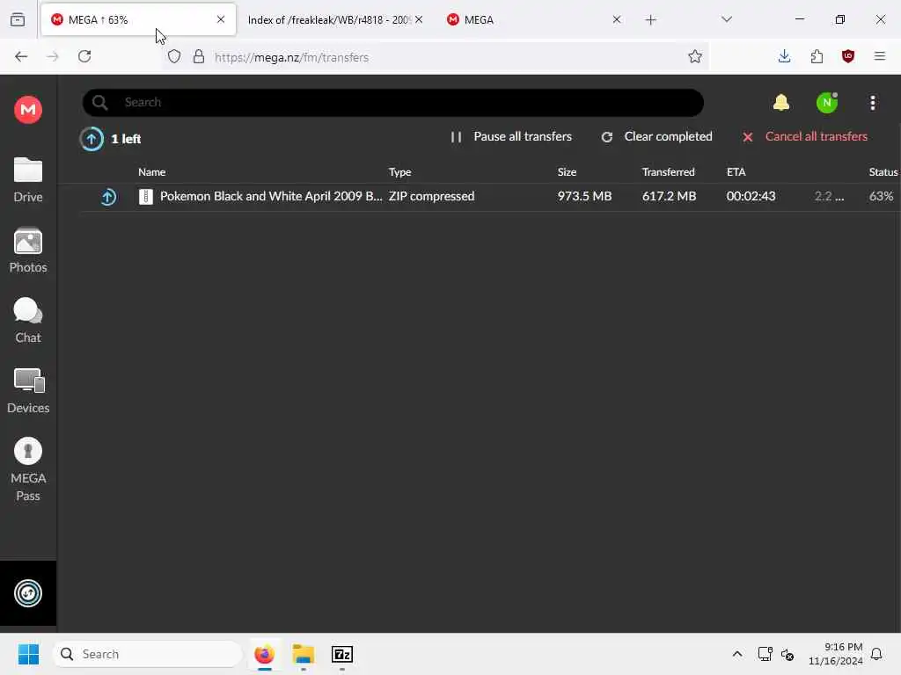This screenshot has width=901, height=675.
Task: Click the upload progress circle beside 1 left
Action: pos(92,139)
